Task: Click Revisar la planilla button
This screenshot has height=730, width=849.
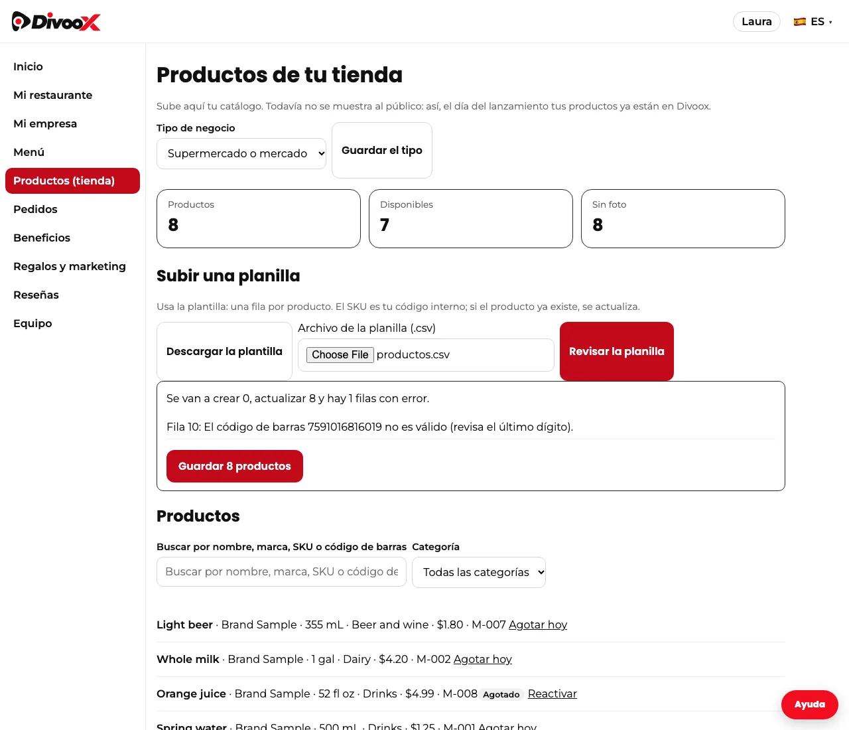Action: pos(617,351)
